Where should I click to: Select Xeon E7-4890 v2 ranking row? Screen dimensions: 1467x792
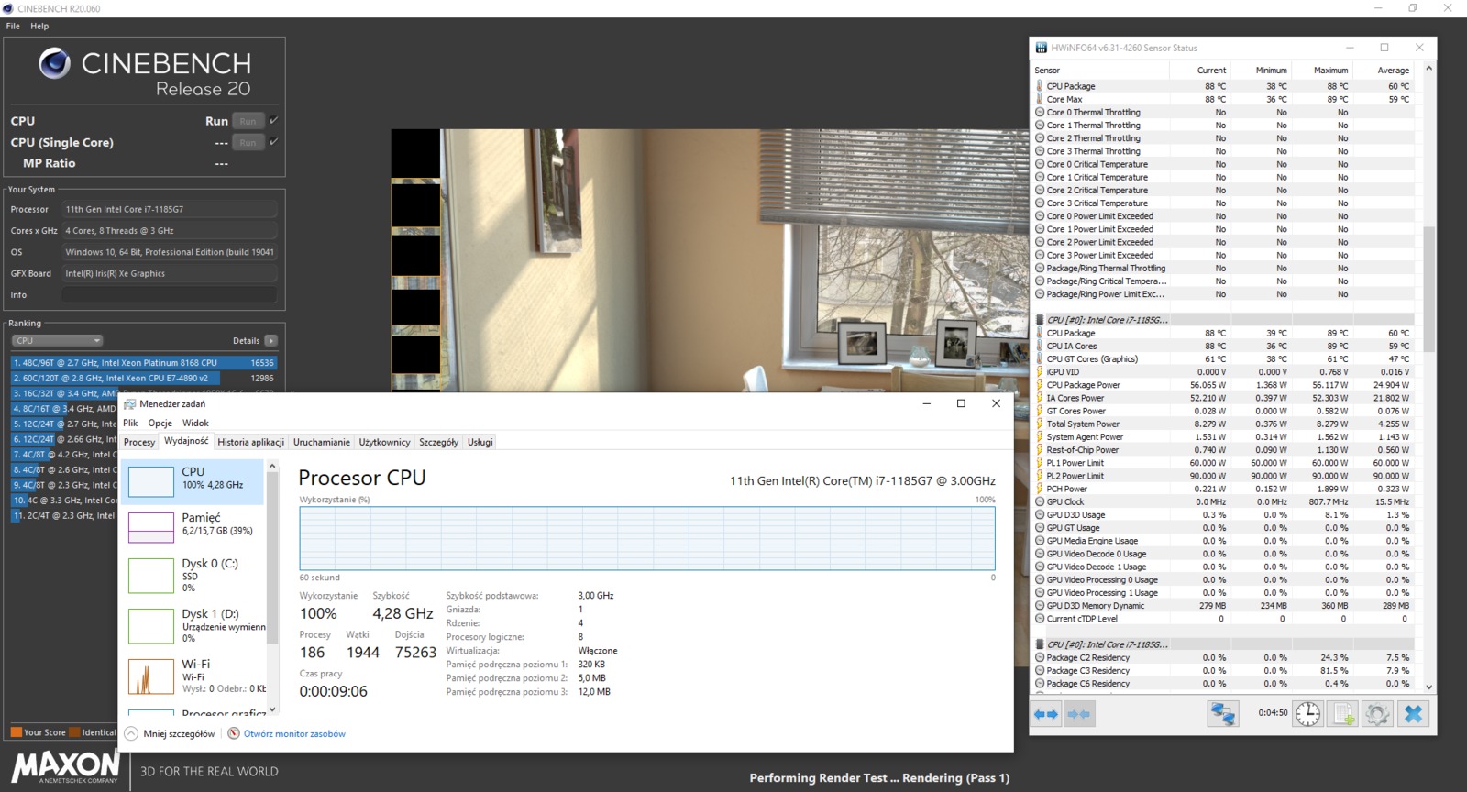143,378
